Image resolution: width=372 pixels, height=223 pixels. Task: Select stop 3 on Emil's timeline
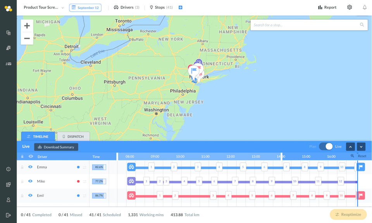(x=213, y=196)
